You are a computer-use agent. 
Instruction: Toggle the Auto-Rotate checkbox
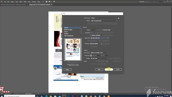point(91,44)
